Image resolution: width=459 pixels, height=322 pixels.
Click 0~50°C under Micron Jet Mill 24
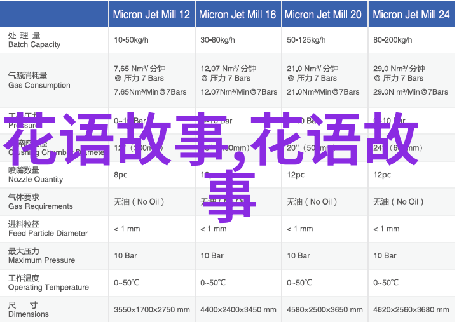(386, 283)
